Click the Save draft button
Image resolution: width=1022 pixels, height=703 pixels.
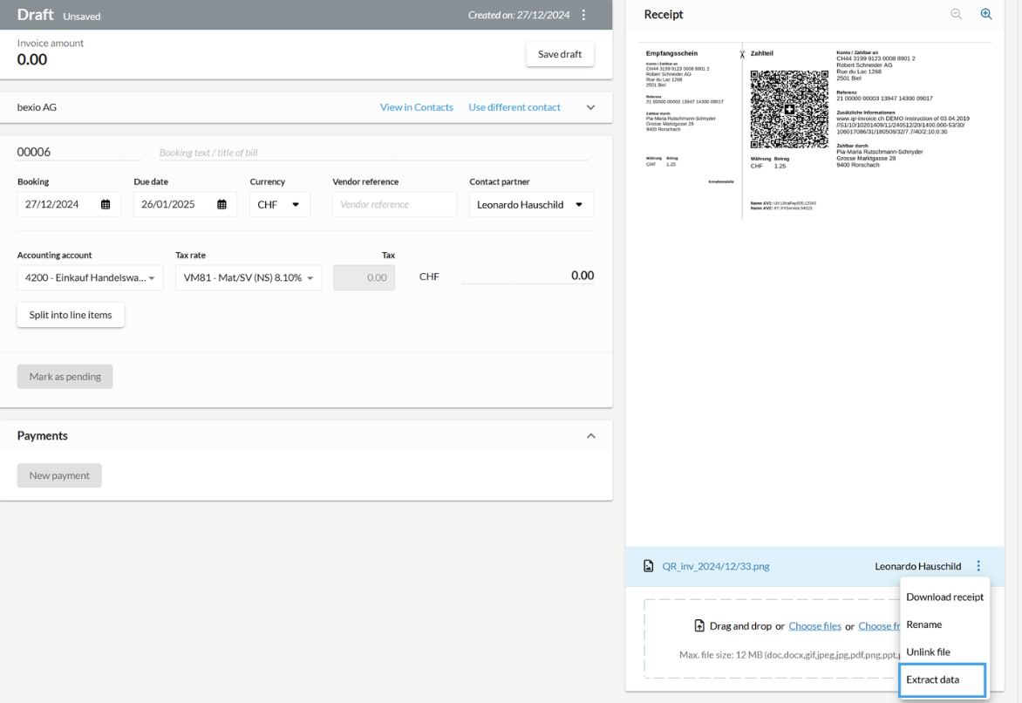click(x=560, y=54)
